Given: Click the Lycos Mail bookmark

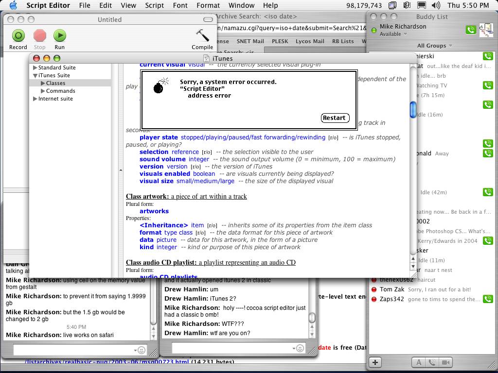Looking at the screenshot, I should click(310, 41).
